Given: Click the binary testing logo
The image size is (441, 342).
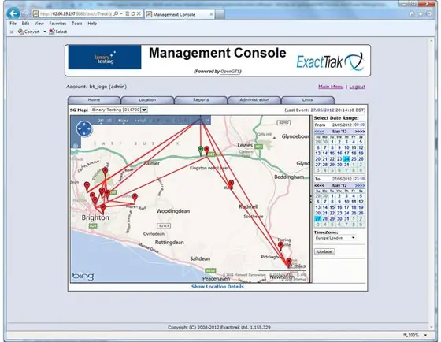Looking at the screenshot, I should 105,58.
